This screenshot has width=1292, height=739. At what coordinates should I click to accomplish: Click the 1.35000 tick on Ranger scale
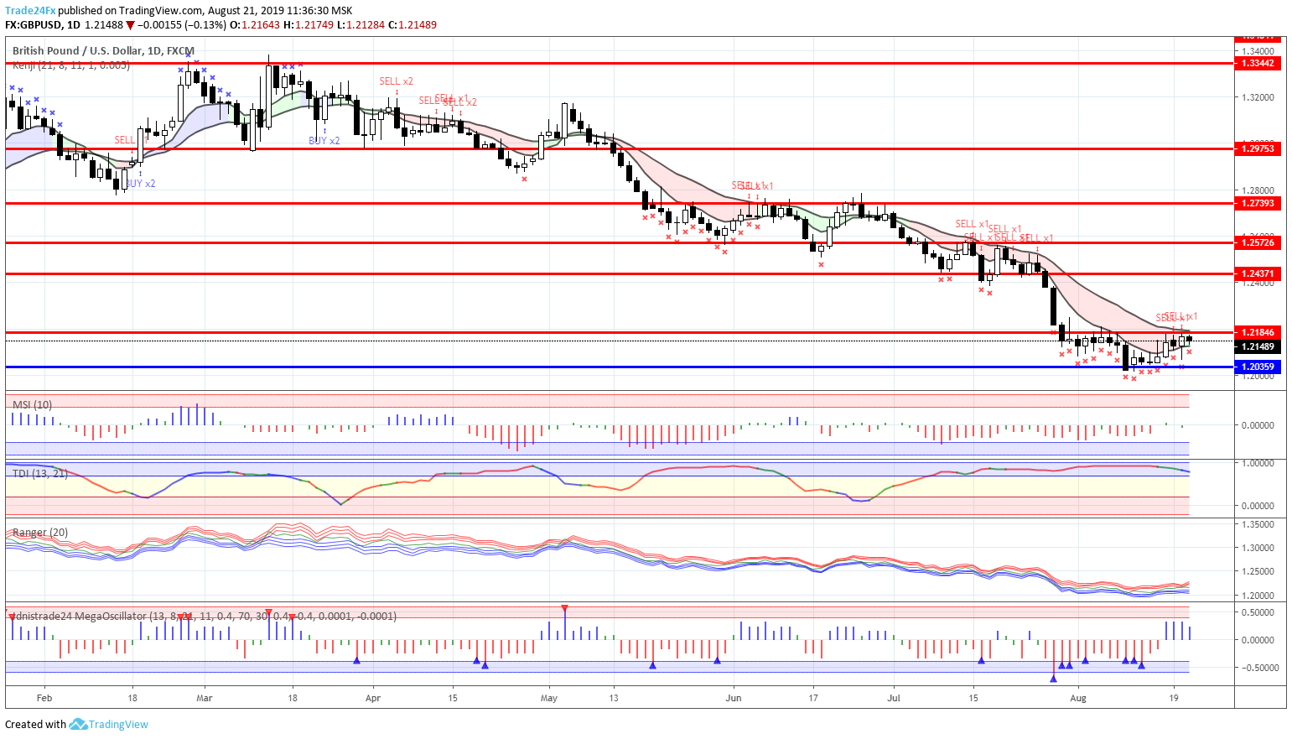coord(1258,524)
